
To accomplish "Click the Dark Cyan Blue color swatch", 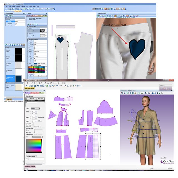I will point(35,64).
